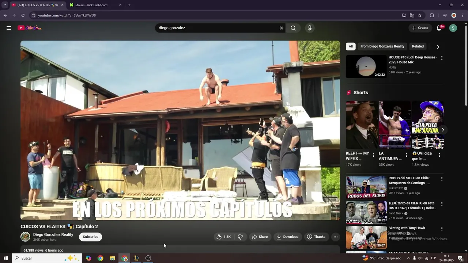
Task: Open media controls icon in toolbar
Action: (x=445, y=15)
